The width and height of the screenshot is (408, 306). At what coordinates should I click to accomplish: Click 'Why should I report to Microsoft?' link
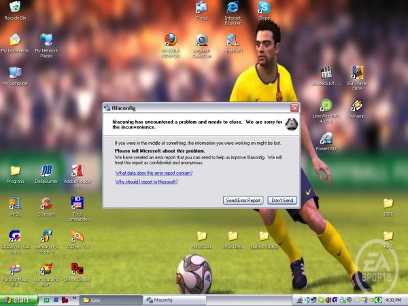click(146, 182)
